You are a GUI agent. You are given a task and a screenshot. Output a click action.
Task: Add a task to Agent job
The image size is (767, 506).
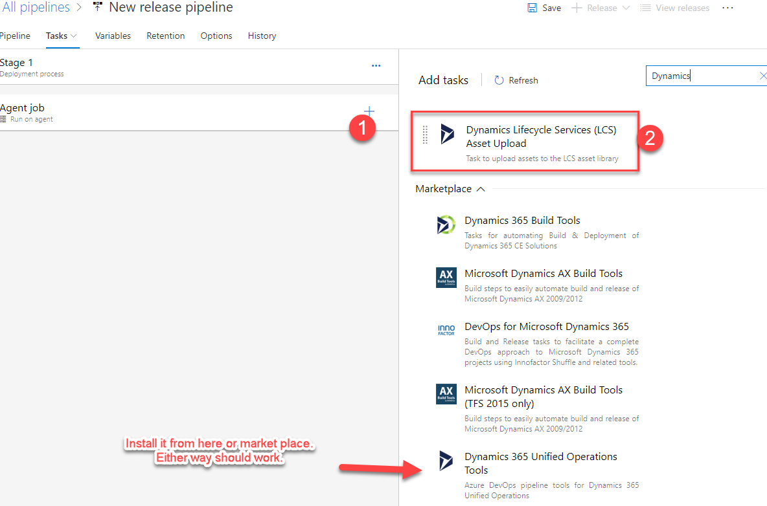369,111
